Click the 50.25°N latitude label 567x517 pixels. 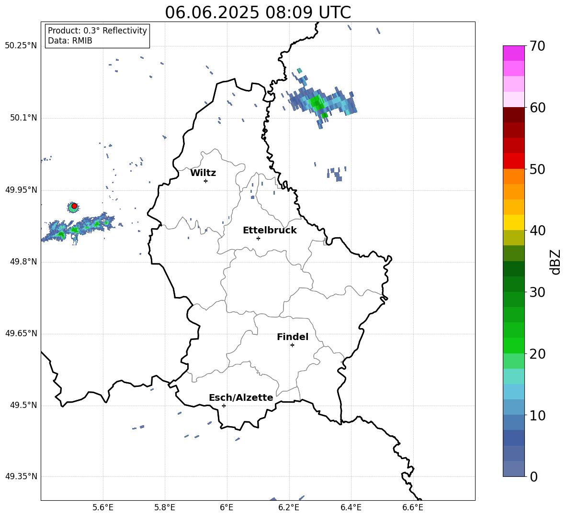[21, 46]
